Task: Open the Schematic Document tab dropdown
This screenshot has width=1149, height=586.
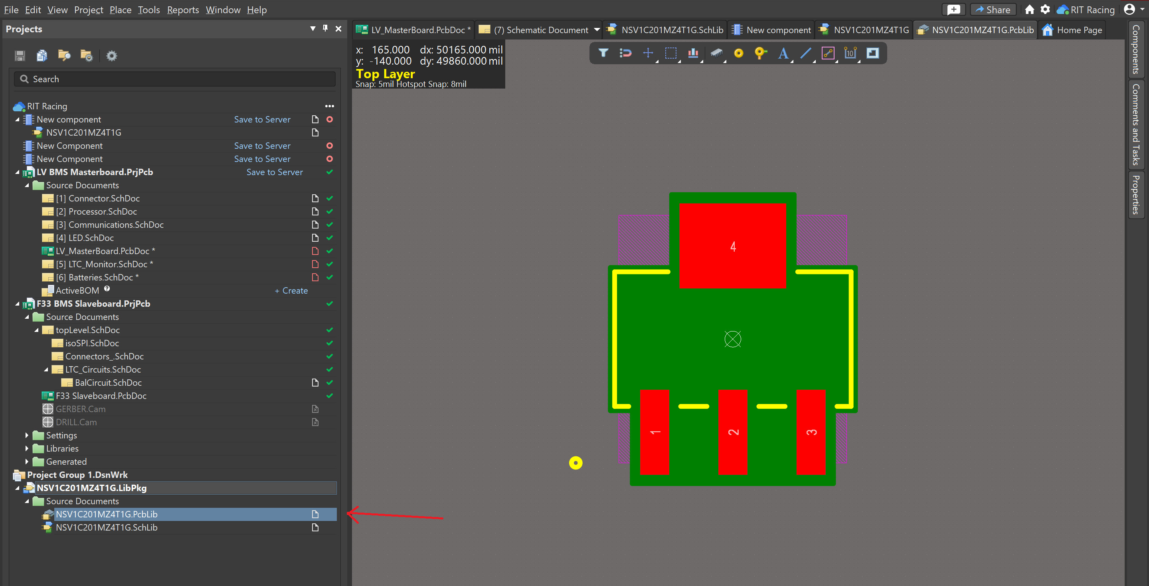Action: pyautogui.click(x=596, y=30)
